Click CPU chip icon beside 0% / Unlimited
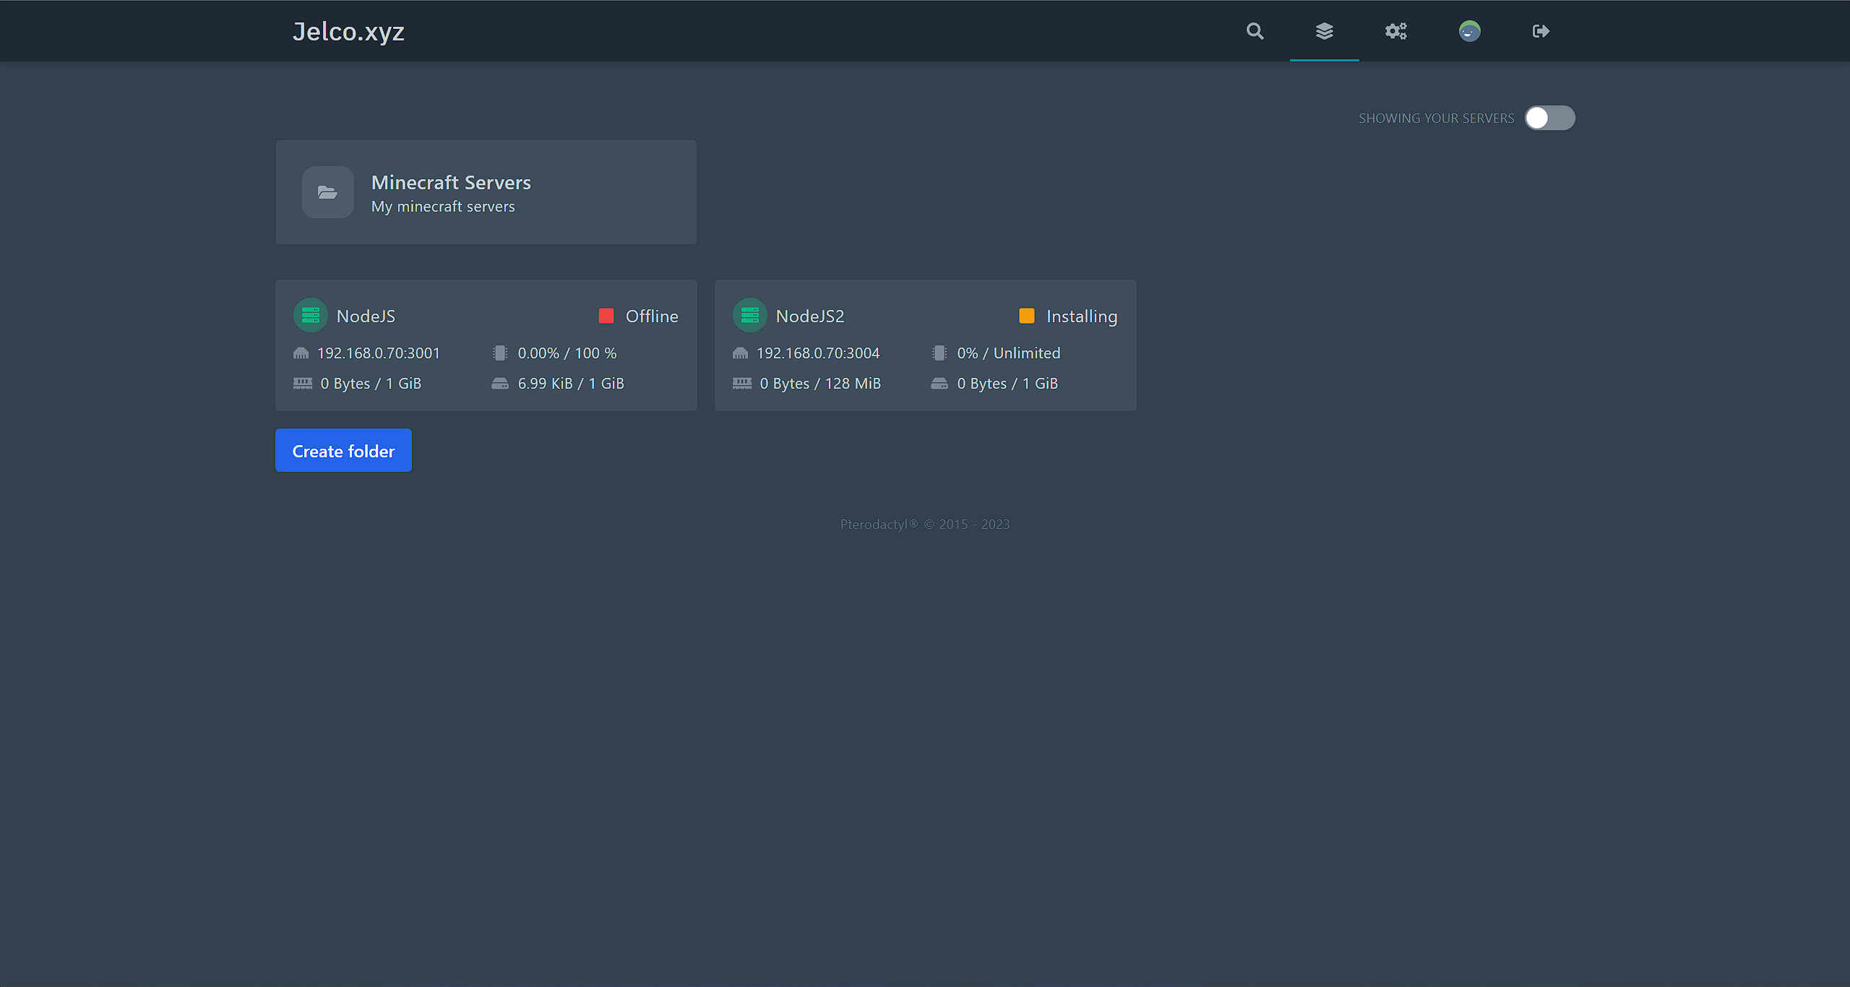This screenshot has width=1850, height=987. (939, 353)
